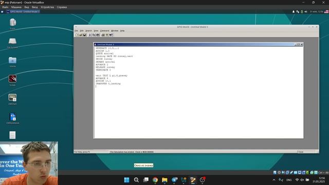Click the Paste icon in GPSS toolbar
Viewport: 329px width, 185px height.
point(98,35)
